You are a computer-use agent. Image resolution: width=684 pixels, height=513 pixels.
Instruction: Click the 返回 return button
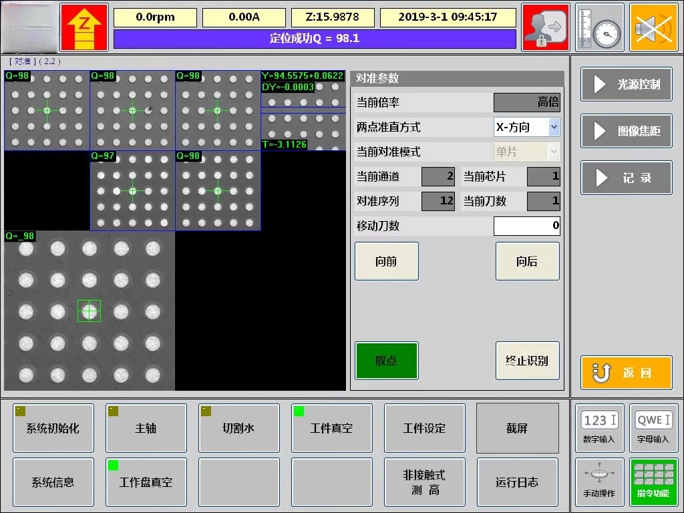tap(626, 373)
